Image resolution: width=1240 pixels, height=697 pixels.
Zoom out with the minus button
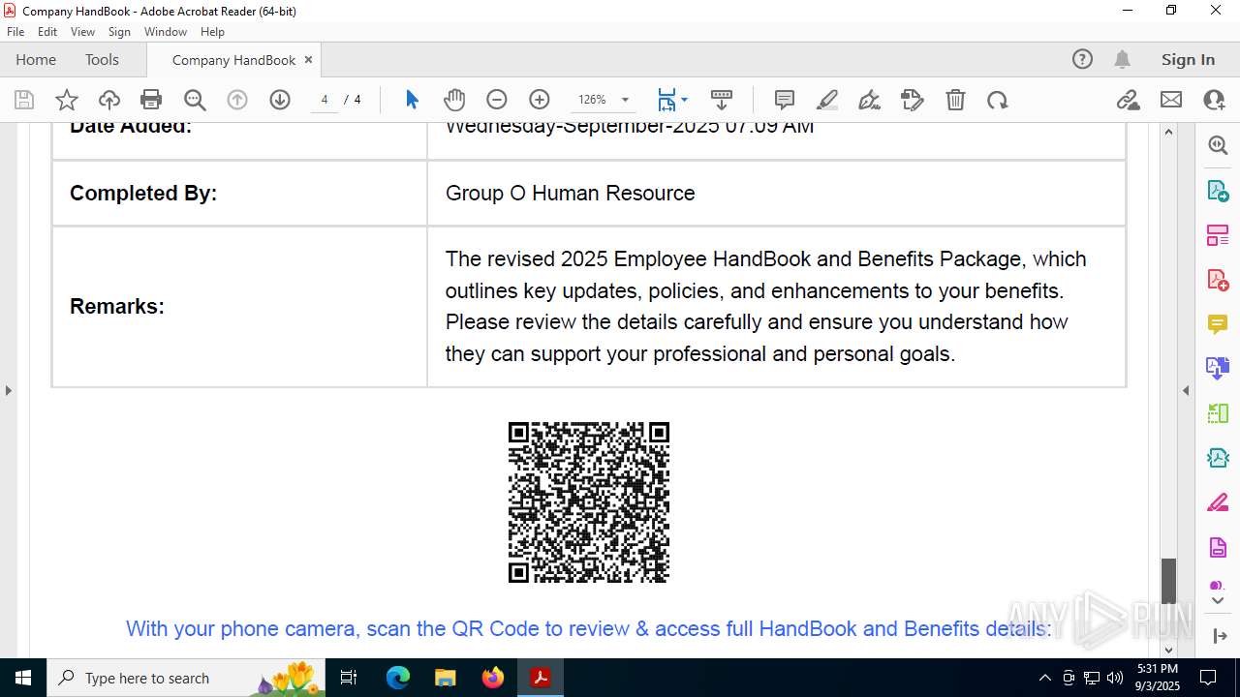497,100
